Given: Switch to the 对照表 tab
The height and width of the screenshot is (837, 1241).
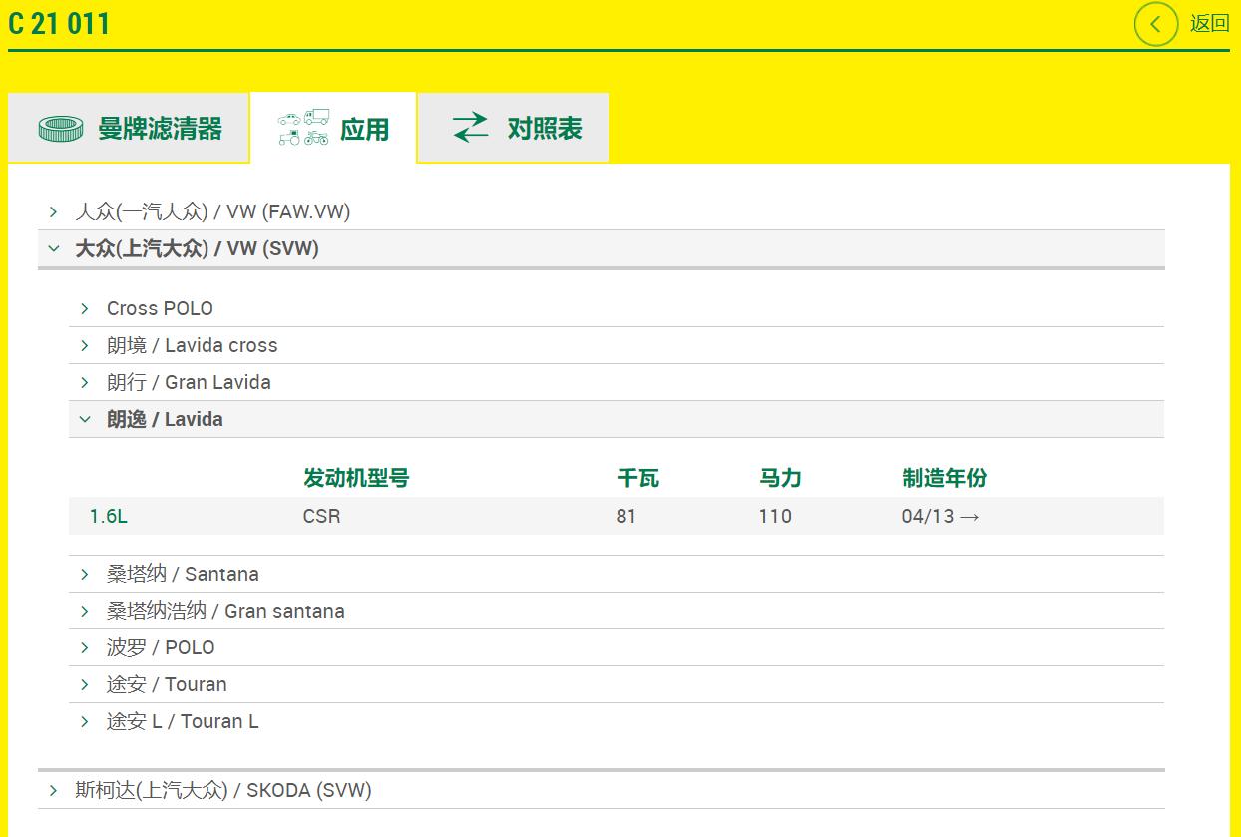Looking at the screenshot, I should (x=544, y=129).
